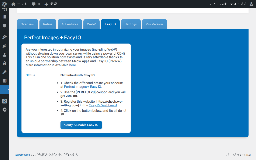Select the Easy IO tab
256x160 pixels.
point(110,24)
